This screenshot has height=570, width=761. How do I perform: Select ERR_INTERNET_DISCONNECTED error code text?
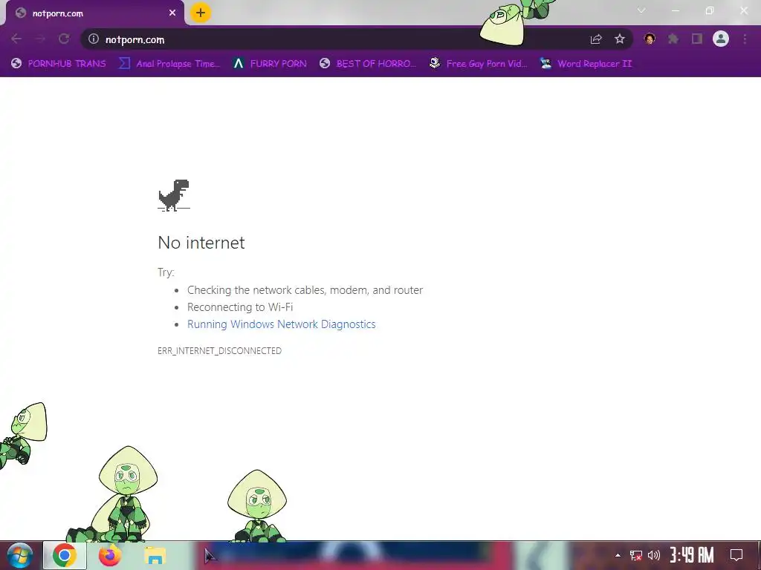(x=219, y=350)
